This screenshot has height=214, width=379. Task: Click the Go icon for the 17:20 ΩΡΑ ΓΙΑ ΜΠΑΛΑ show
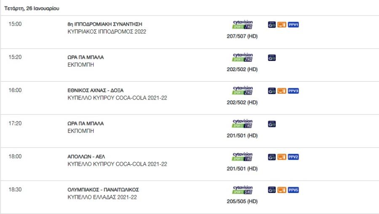point(272,124)
